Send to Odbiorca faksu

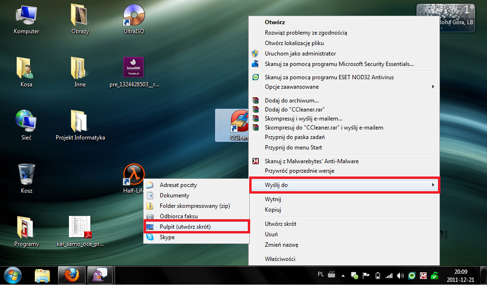(196, 216)
